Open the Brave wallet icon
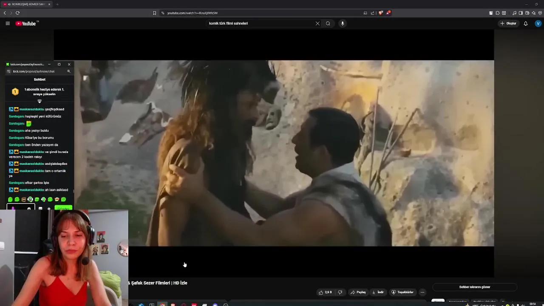544x306 pixels. click(527, 13)
